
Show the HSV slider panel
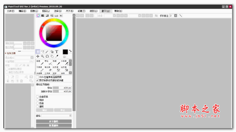tap(47, 16)
